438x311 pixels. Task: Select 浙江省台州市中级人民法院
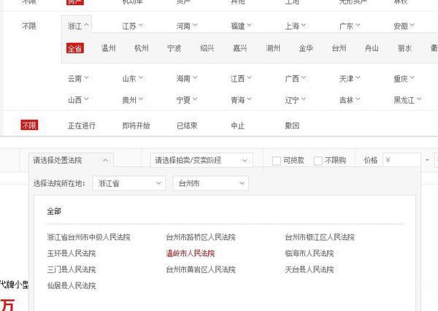click(x=88, y=237)
